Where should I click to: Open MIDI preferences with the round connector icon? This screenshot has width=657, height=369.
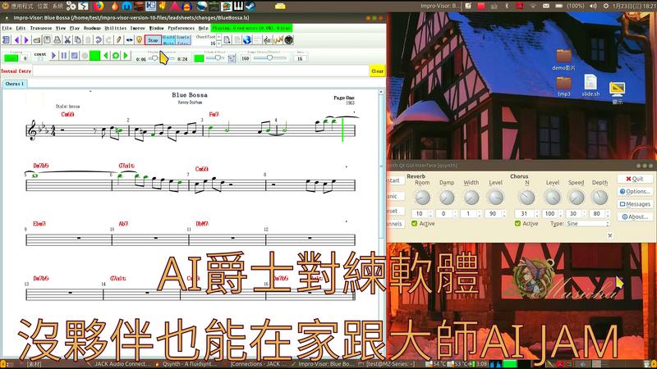(289, 39)
